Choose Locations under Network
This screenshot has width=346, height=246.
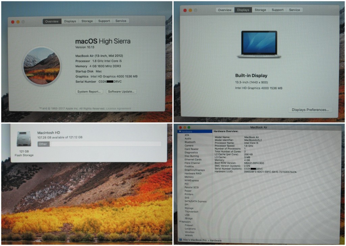coord(190,229)
